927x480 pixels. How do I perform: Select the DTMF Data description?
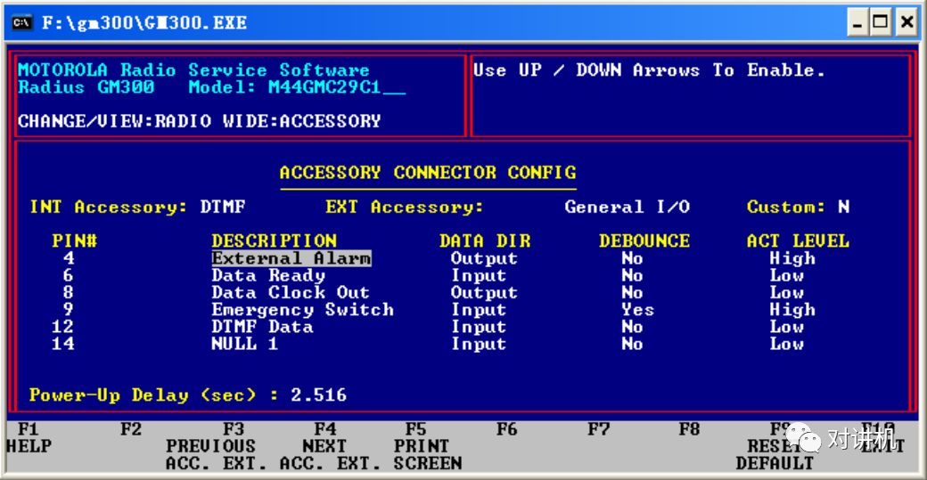[262, 327]
